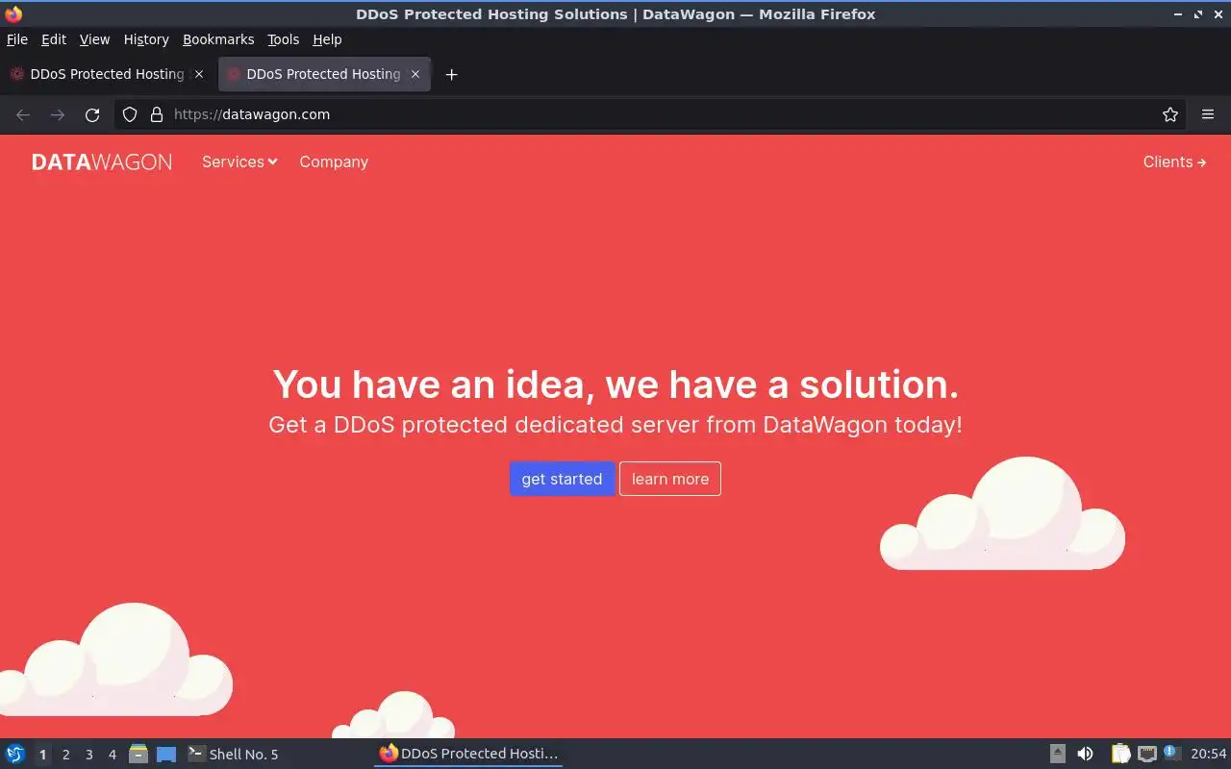Click the forward navigation arrow
1231x769 pixels.
(x=58, y=114)
